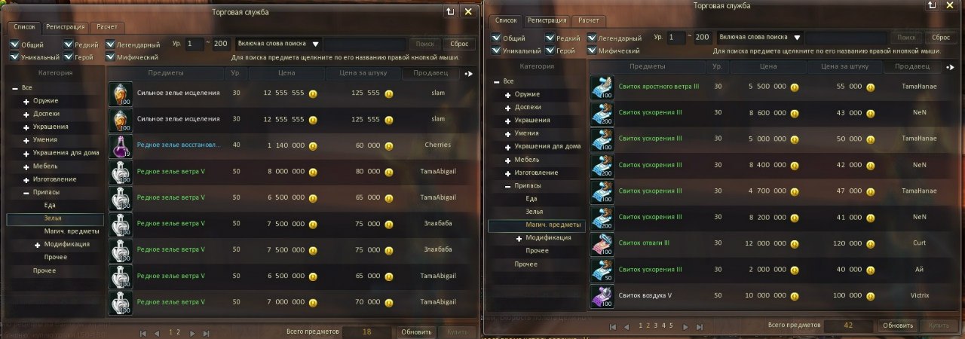Screen dimensions: 965x339
Task: Collapse Припасы category in right tree
Action: tap(507, 185)
